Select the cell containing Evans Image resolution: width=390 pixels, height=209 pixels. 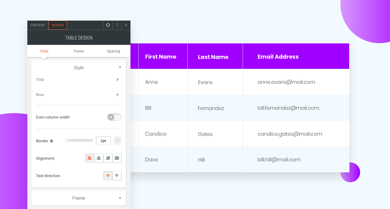pyautogui.click(x=215, y=82)
